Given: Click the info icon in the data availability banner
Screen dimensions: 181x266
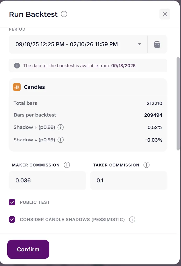Looking at the screenshot, I should point(17,66).
